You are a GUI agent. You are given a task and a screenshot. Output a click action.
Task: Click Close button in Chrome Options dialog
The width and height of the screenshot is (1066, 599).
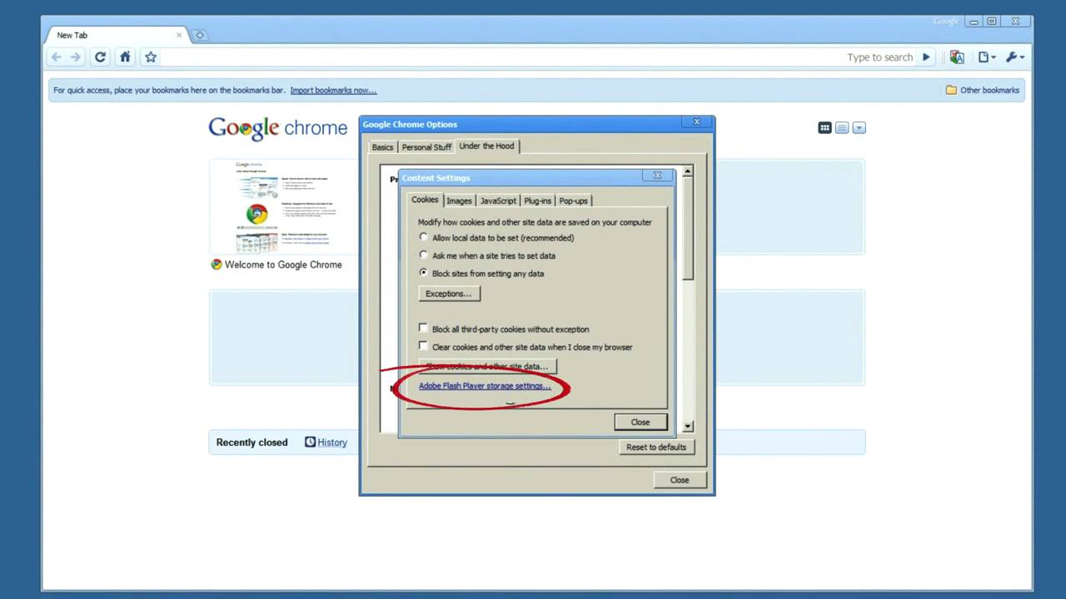tap(680, 480)
